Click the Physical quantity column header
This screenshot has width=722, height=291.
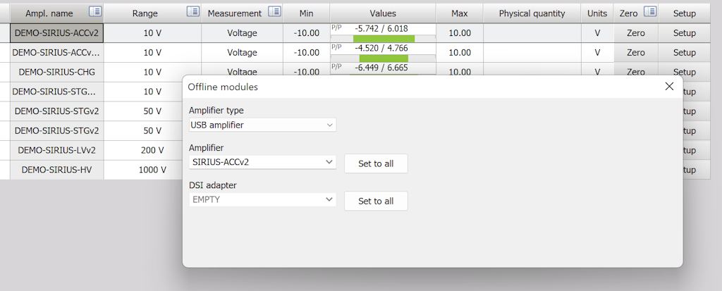pyautogui.click(x=532, y=13)
